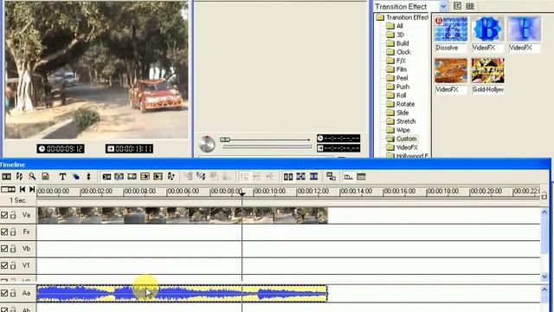Screen dimensions: 554x312
Task: Click the table grid icon ending Timeline toolbar
Action: click(361, 177)
